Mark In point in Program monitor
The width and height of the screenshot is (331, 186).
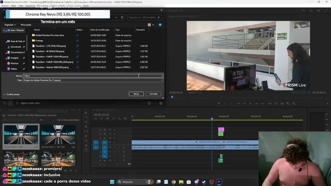click(x=225, y=104)
